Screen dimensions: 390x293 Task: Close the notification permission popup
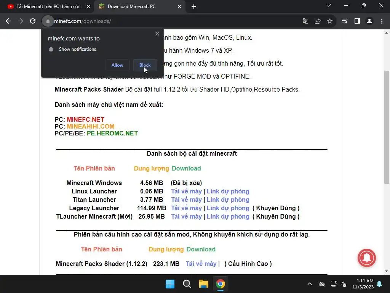click(157, 34)
